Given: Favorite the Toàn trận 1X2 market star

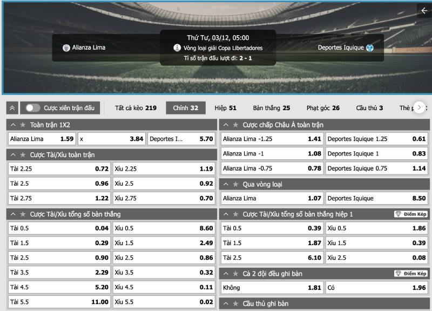Looking at the screenshot, I should (x=23, y=125).
